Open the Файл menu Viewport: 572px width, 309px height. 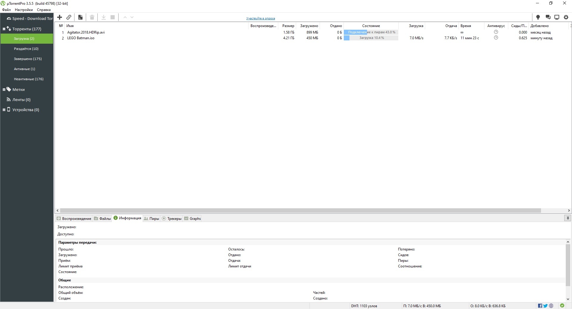coord(6,10)
